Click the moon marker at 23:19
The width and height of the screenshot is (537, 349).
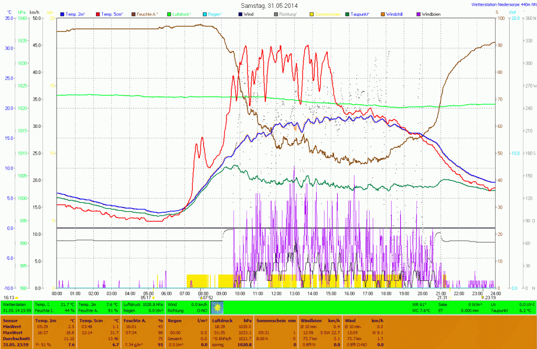click(x=482, y=298)
